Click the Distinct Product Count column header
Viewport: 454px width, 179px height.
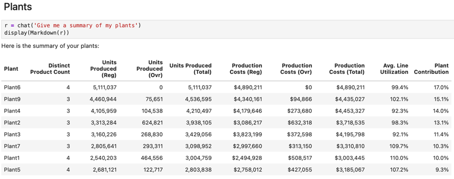50,68
